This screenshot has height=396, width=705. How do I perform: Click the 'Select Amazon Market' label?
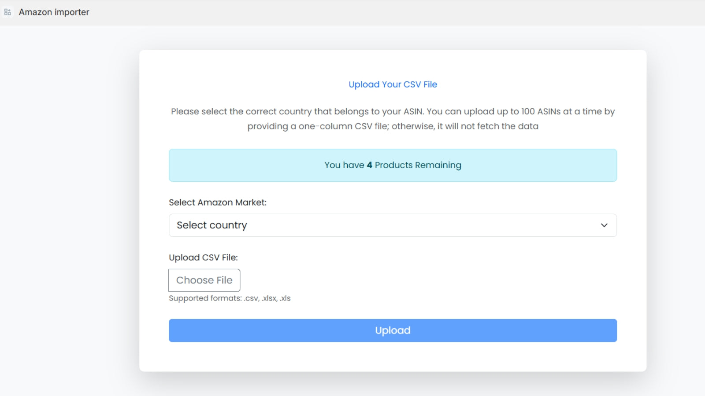[218, 202]
